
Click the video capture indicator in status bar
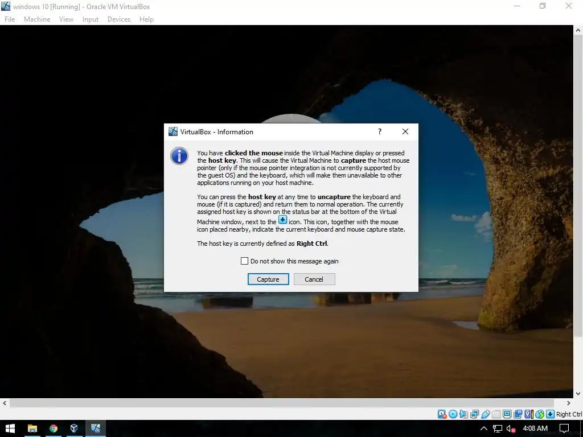point(518,414)
